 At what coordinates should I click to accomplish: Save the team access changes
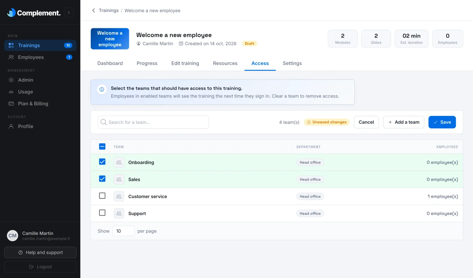pyautogui.click(x=442, y=122)
